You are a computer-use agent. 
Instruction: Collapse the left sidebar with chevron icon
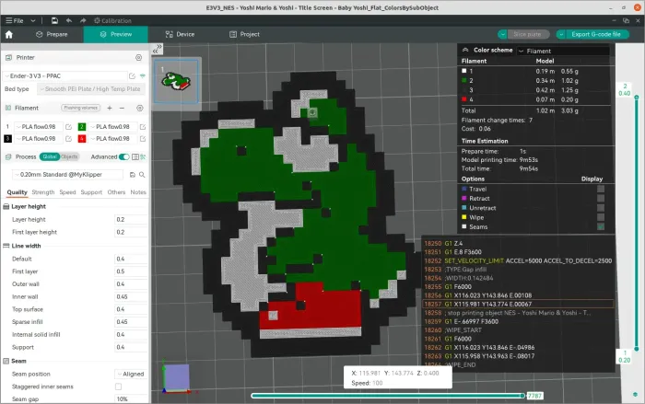coord(158,49)
